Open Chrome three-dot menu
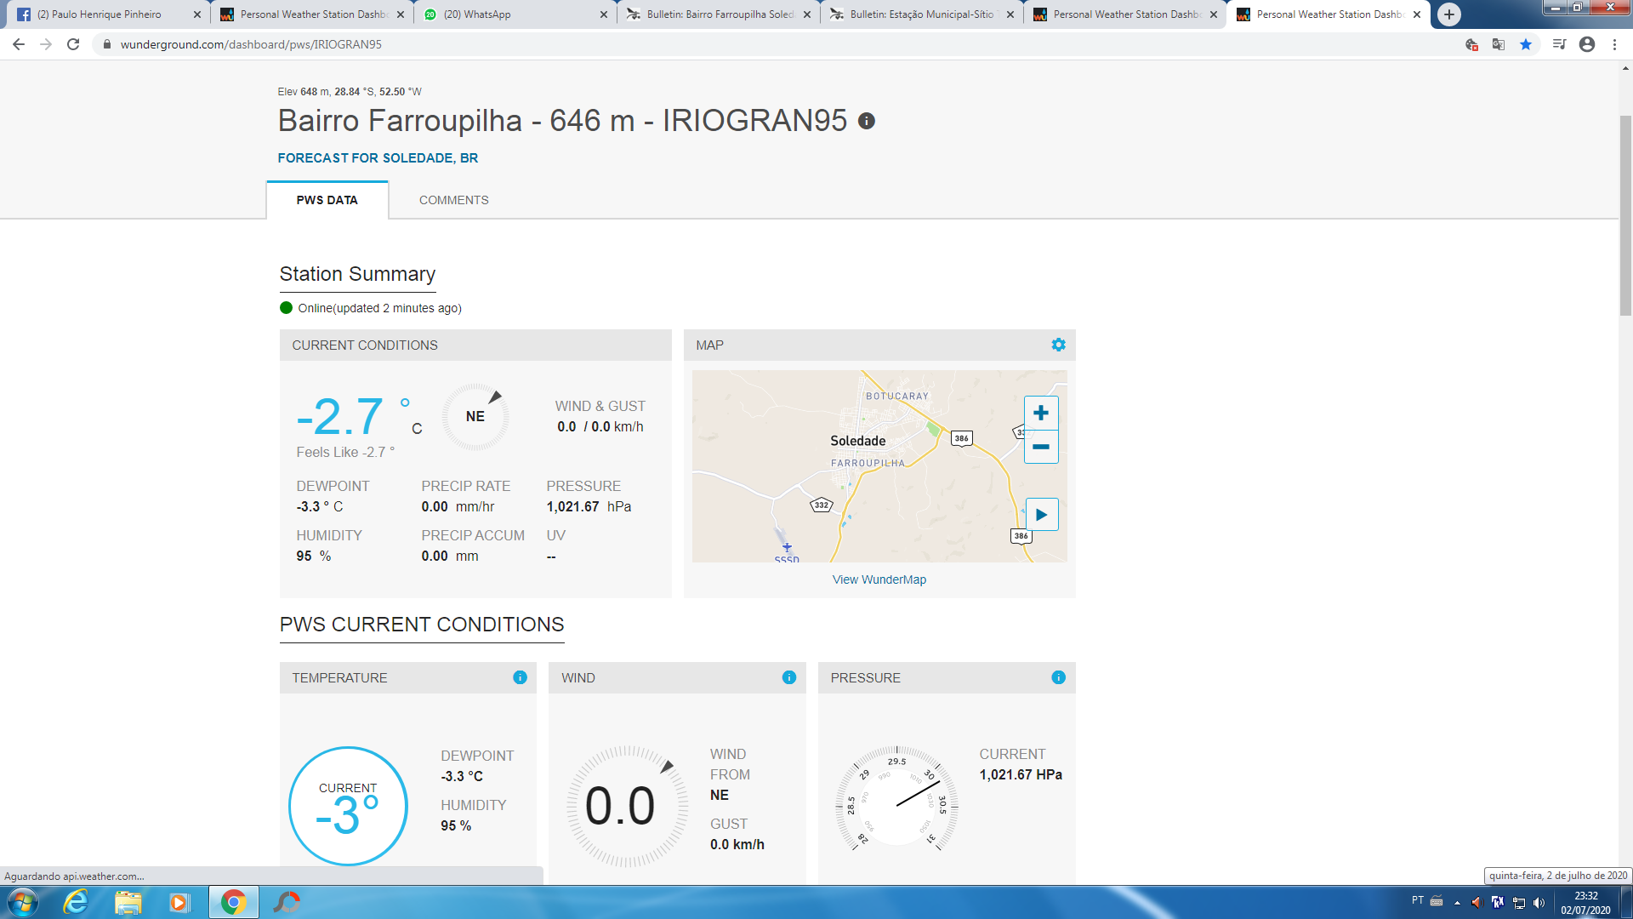The image size is (1633, 919). (x=1614, y=44)
